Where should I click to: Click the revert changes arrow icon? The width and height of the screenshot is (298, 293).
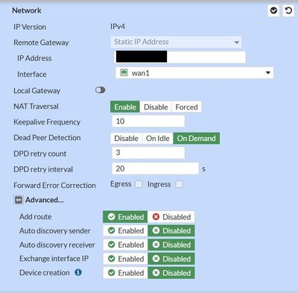point(288,10)
